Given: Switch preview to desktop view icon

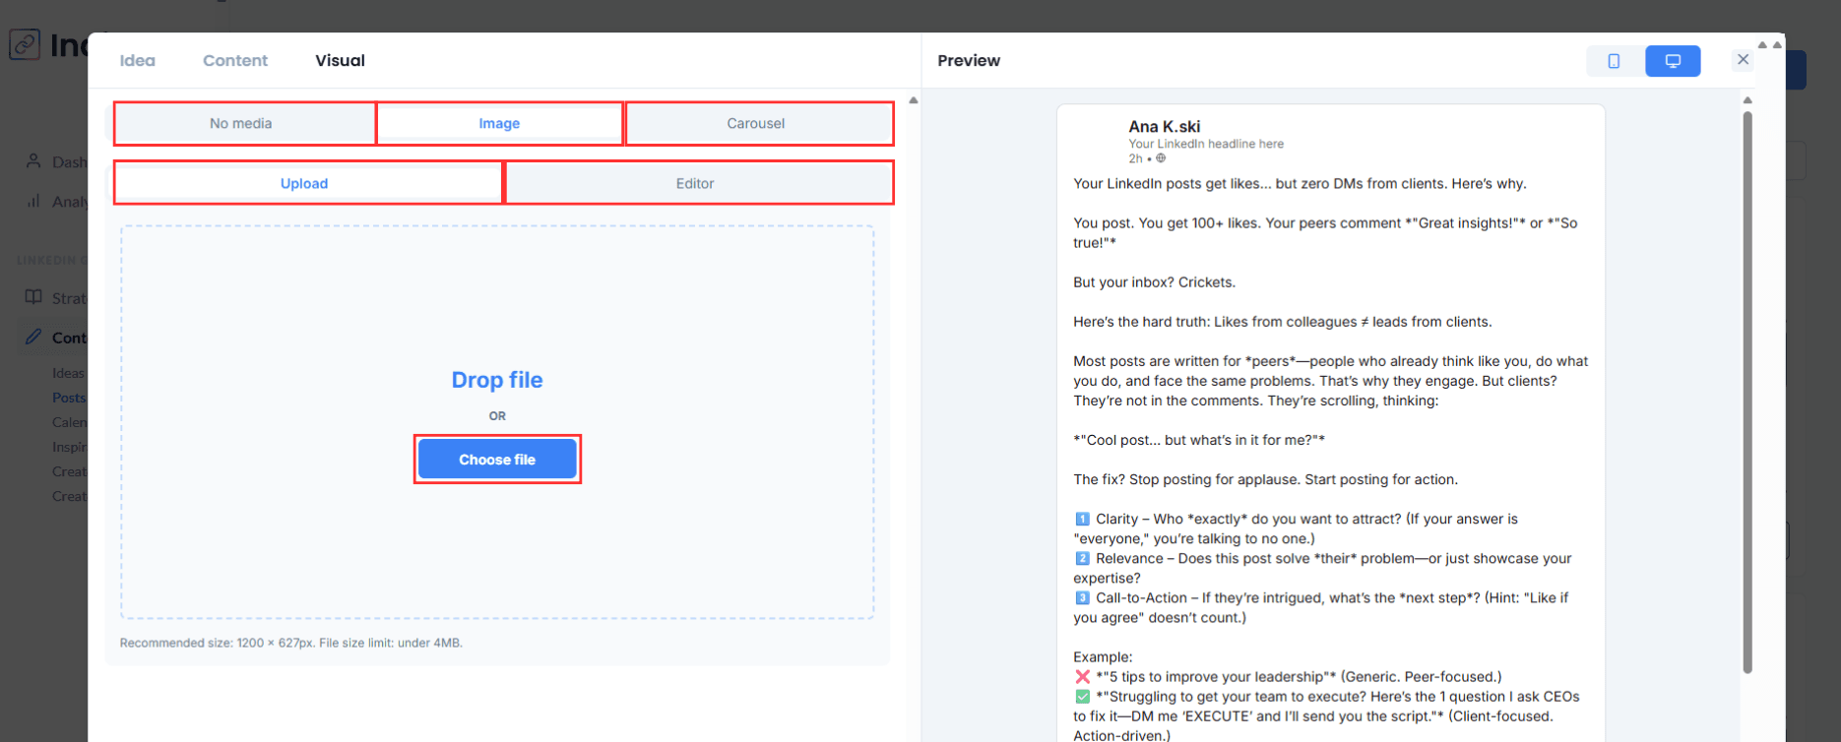Looking at the screenshot, I should click(1673, 61).
